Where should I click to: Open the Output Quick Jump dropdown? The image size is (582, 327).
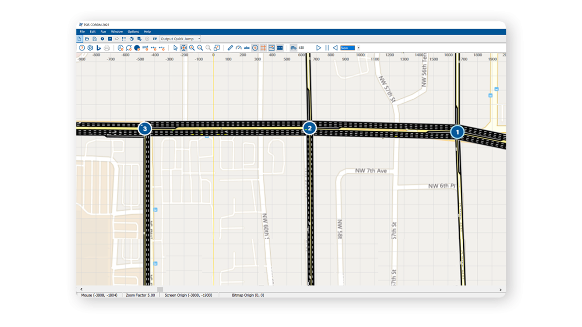click(180, 39)
